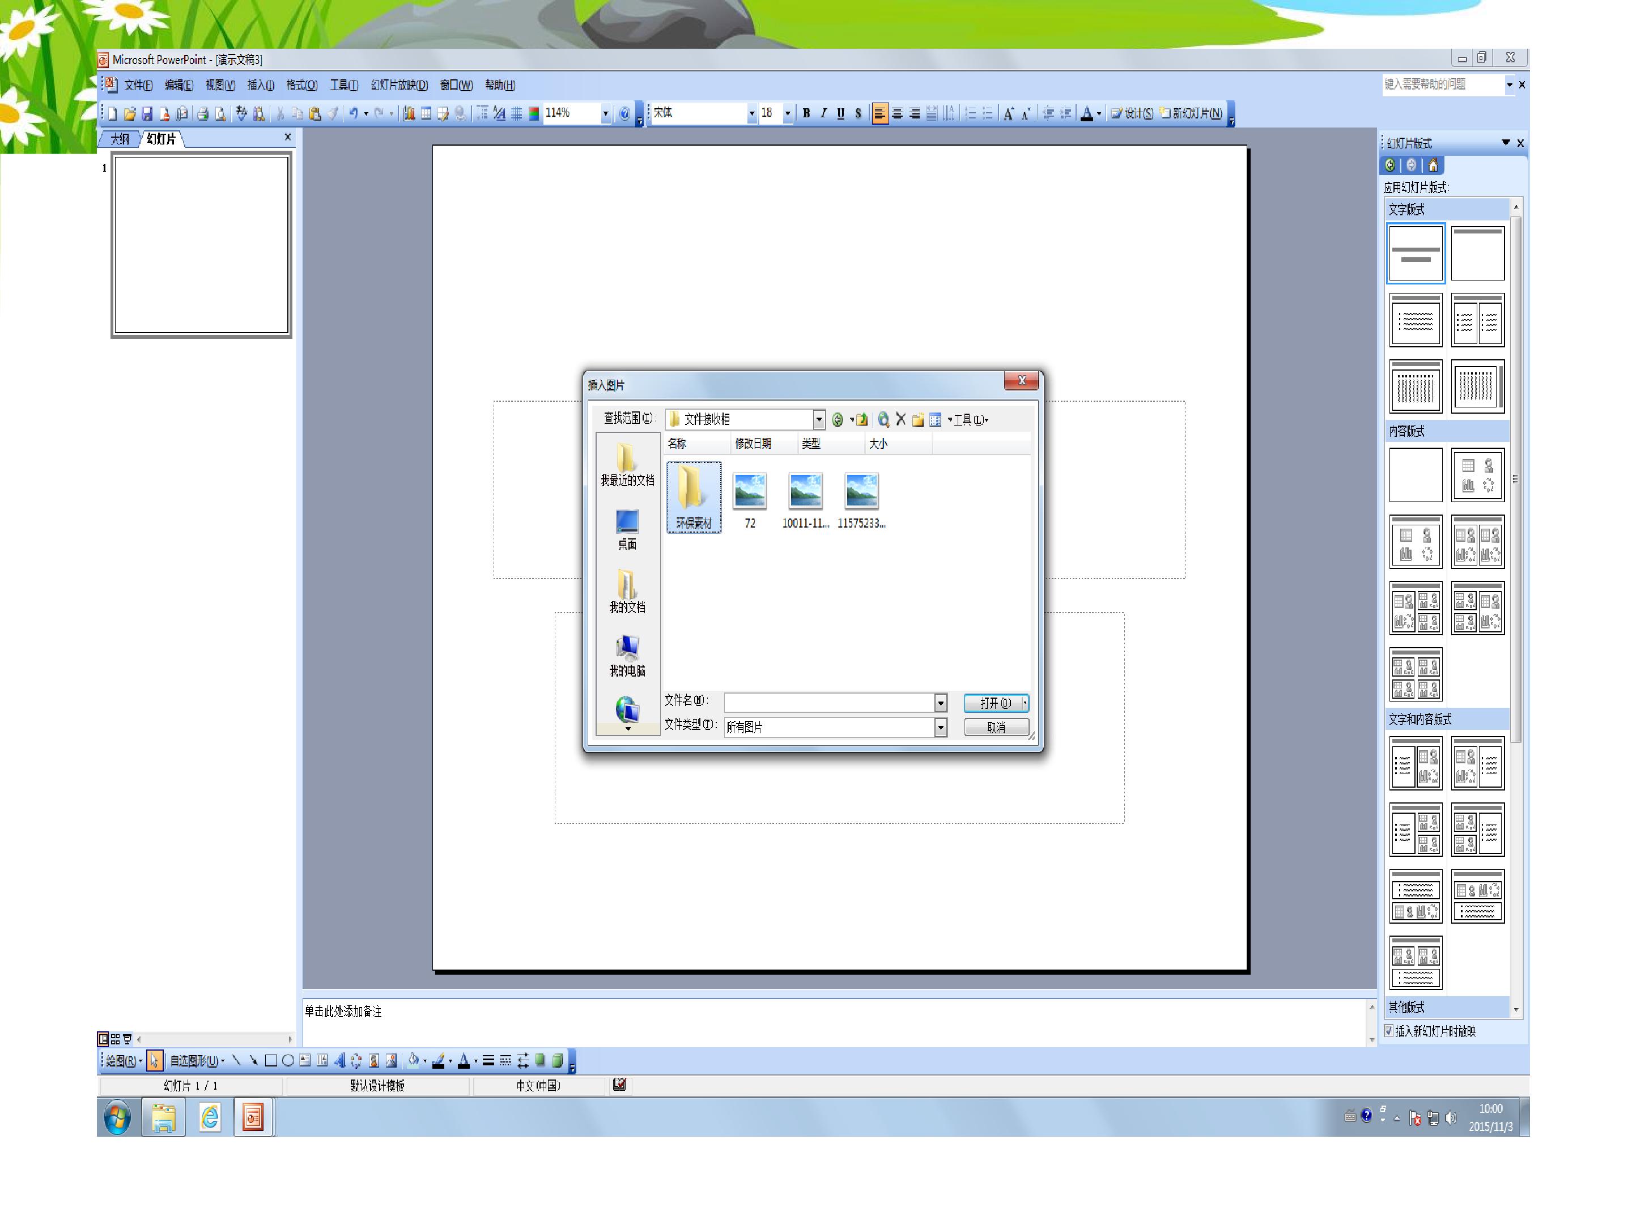
Task: Click the Insert WordArt icon
Action: 339,1061
